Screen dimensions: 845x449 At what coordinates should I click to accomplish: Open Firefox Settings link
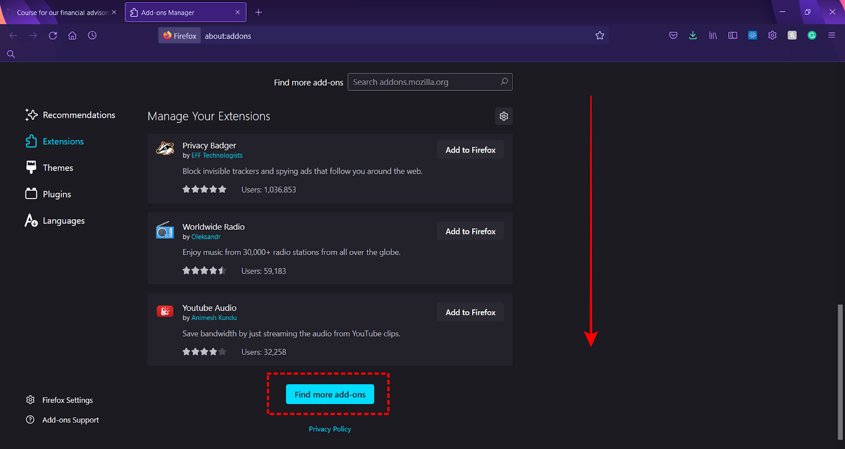click(x=60, y=400)
